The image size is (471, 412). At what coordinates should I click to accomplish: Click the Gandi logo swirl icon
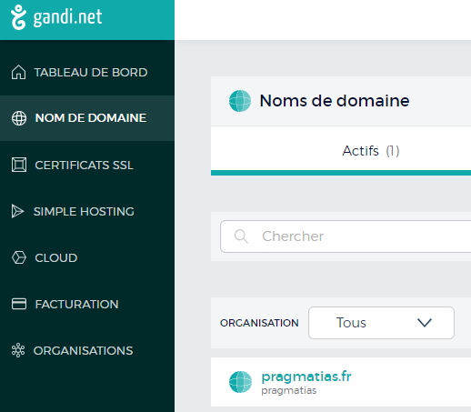click(x=18, y=17)
